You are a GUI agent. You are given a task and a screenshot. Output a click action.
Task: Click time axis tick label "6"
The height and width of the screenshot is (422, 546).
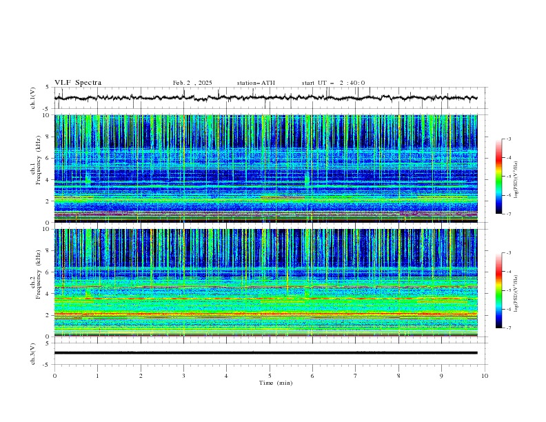click(x=312, y=376)
